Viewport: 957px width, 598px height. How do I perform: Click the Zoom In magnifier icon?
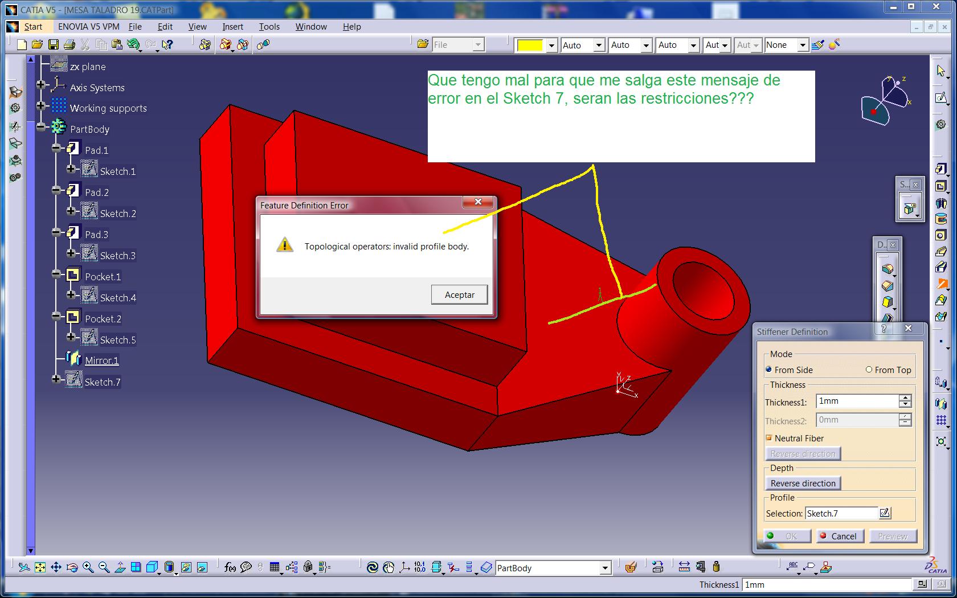click(x=88, y=567)
